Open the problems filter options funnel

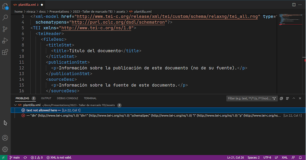click(274, 98)
